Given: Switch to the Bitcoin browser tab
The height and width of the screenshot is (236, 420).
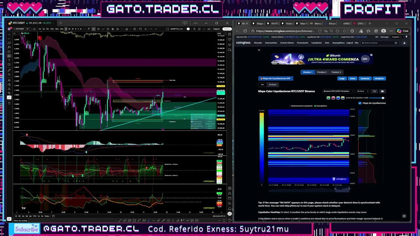Looking at the screenshot, I should (x=331, y=24).
